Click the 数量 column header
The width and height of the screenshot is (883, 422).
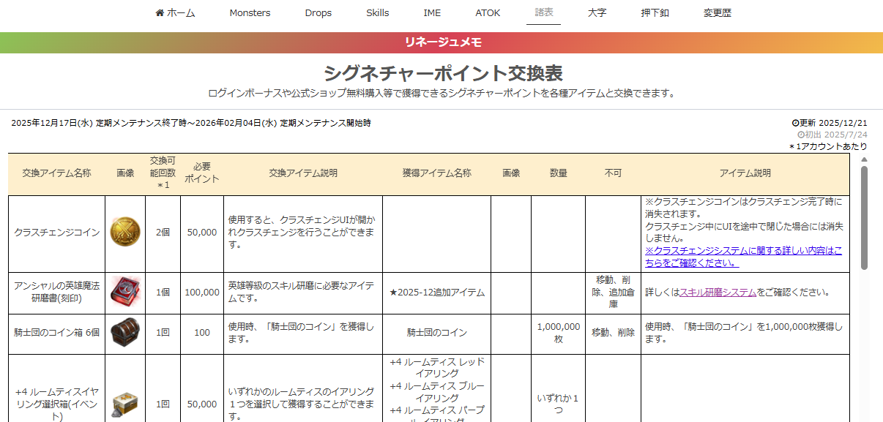(x=558, y=173)
